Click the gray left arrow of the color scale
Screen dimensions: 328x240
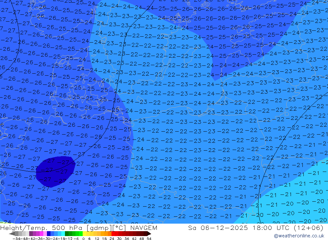tap(12, 233)
